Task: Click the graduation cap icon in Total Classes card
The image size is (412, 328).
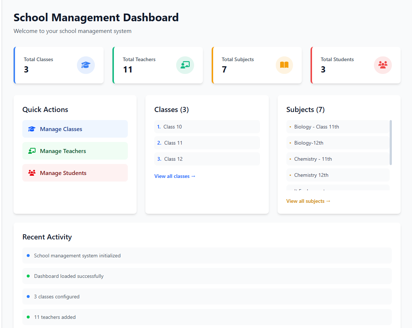Action: point(86,65)
